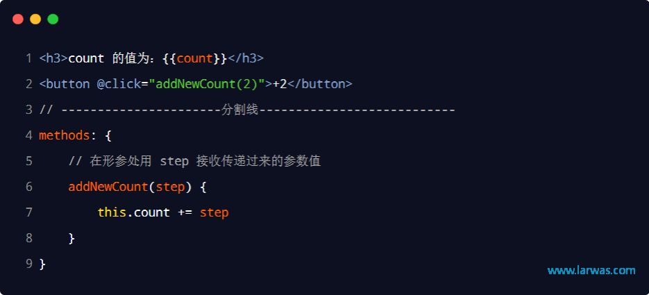The image size is (649, 295).
Task: Click the red close dot
Action: coord(18,19)
